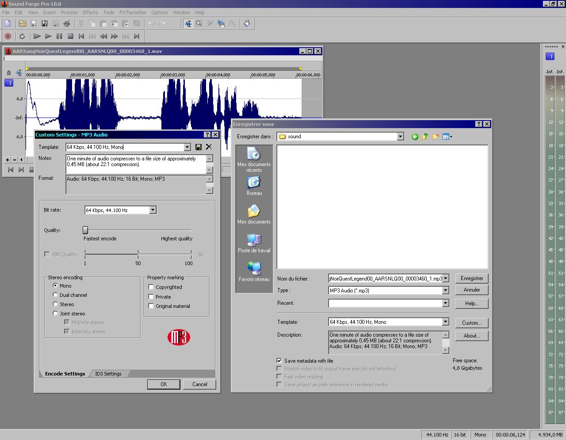Open the Bureau desktop shortcut
Screen dimensions: 566x440
point(254,186)
